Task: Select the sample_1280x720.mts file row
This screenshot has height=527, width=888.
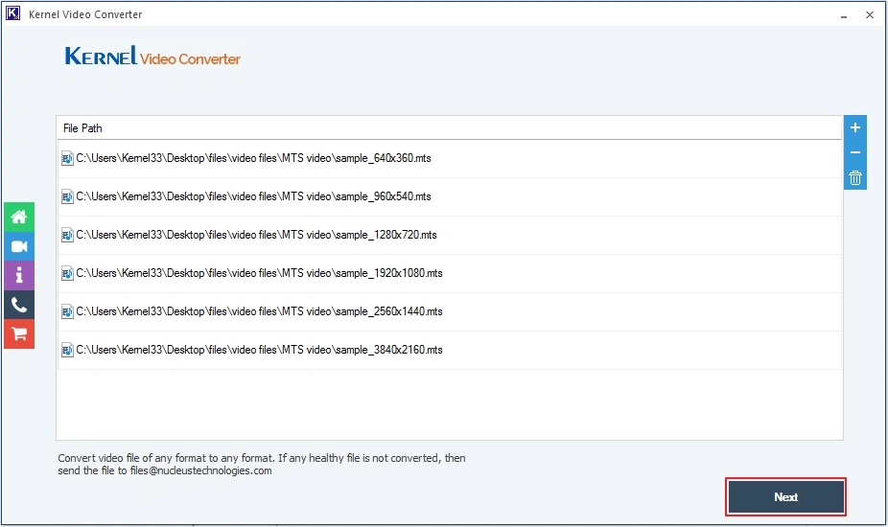Action: 450,235
